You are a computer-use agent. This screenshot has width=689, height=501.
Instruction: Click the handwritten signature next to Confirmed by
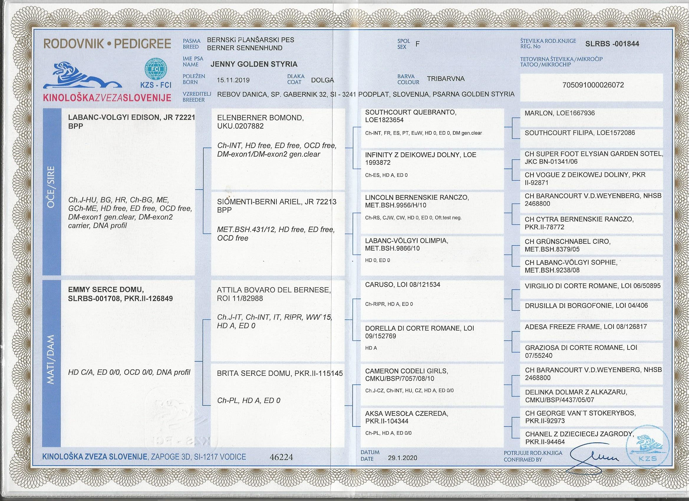click(592, 459)
